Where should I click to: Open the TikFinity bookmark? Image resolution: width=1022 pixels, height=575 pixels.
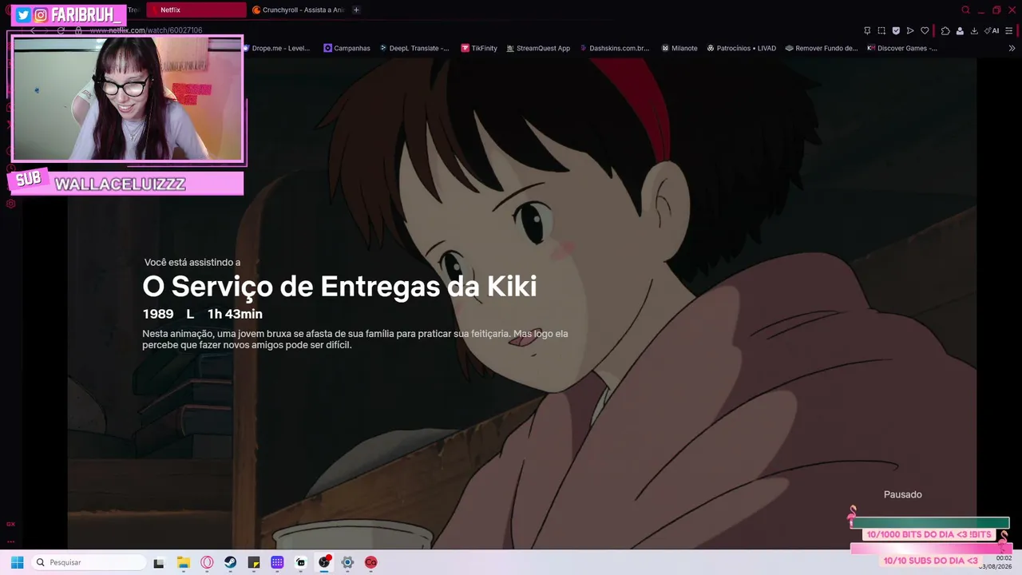click(x=479, y=48)
